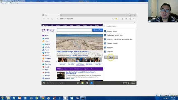The width and height of the screenshot is (178, 100).
Task: Open Tumblr in Yahoo top navigation
Action: 78,25
